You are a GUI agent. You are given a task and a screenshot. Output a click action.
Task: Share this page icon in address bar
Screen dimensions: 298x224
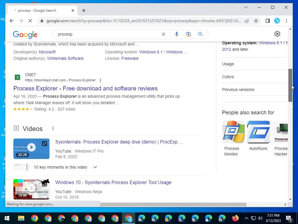point(247,21)
